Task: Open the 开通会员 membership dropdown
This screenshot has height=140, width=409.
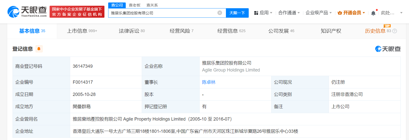Action: [351, 13]
